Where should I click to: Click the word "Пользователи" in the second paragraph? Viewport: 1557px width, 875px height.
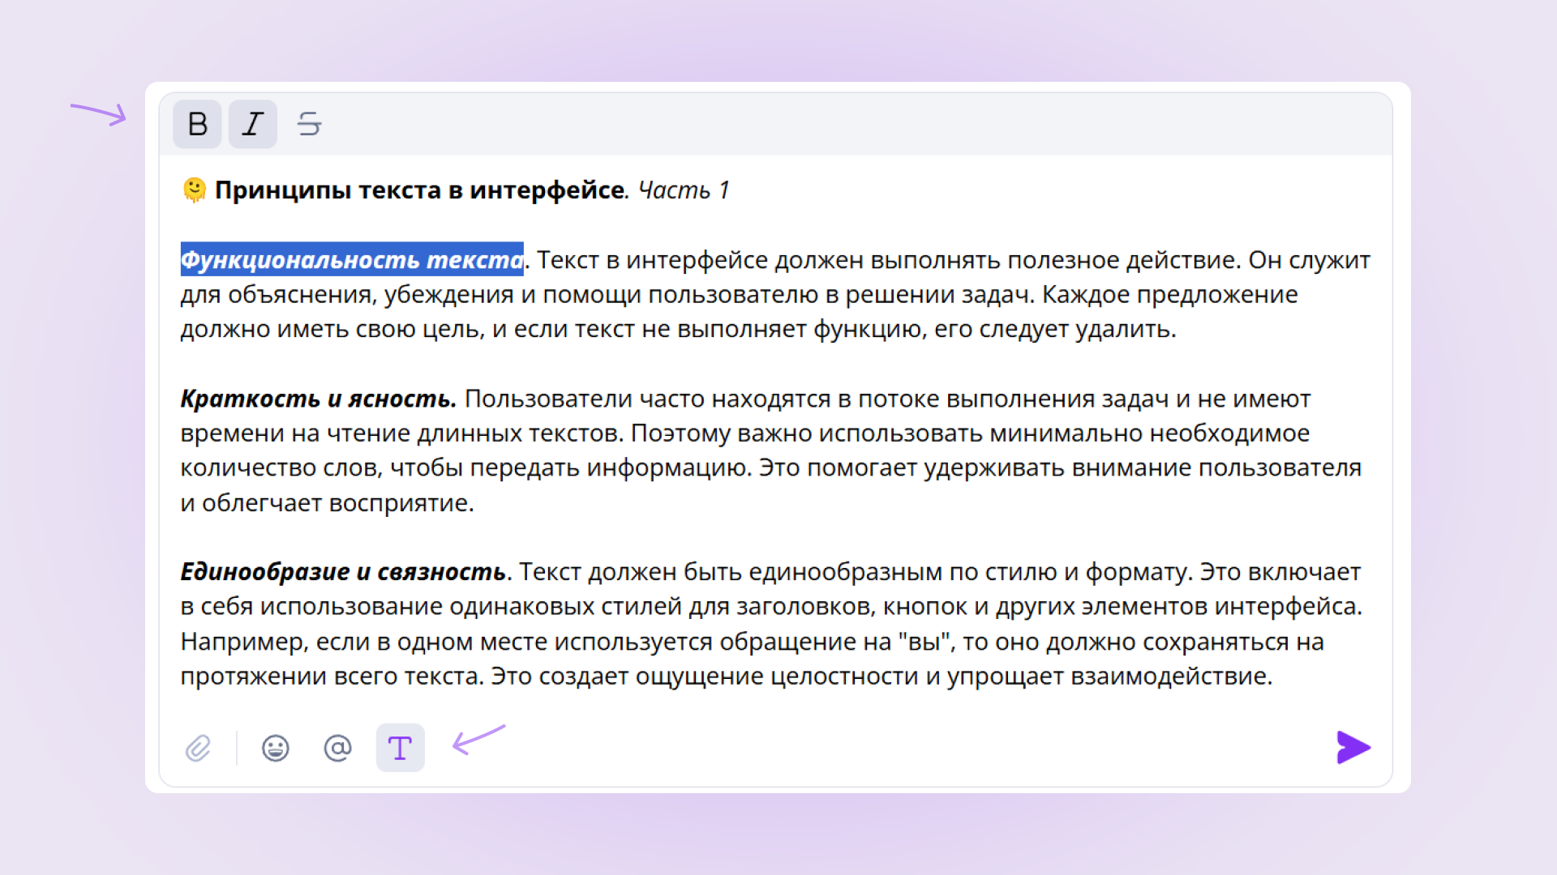click(549, 399)
